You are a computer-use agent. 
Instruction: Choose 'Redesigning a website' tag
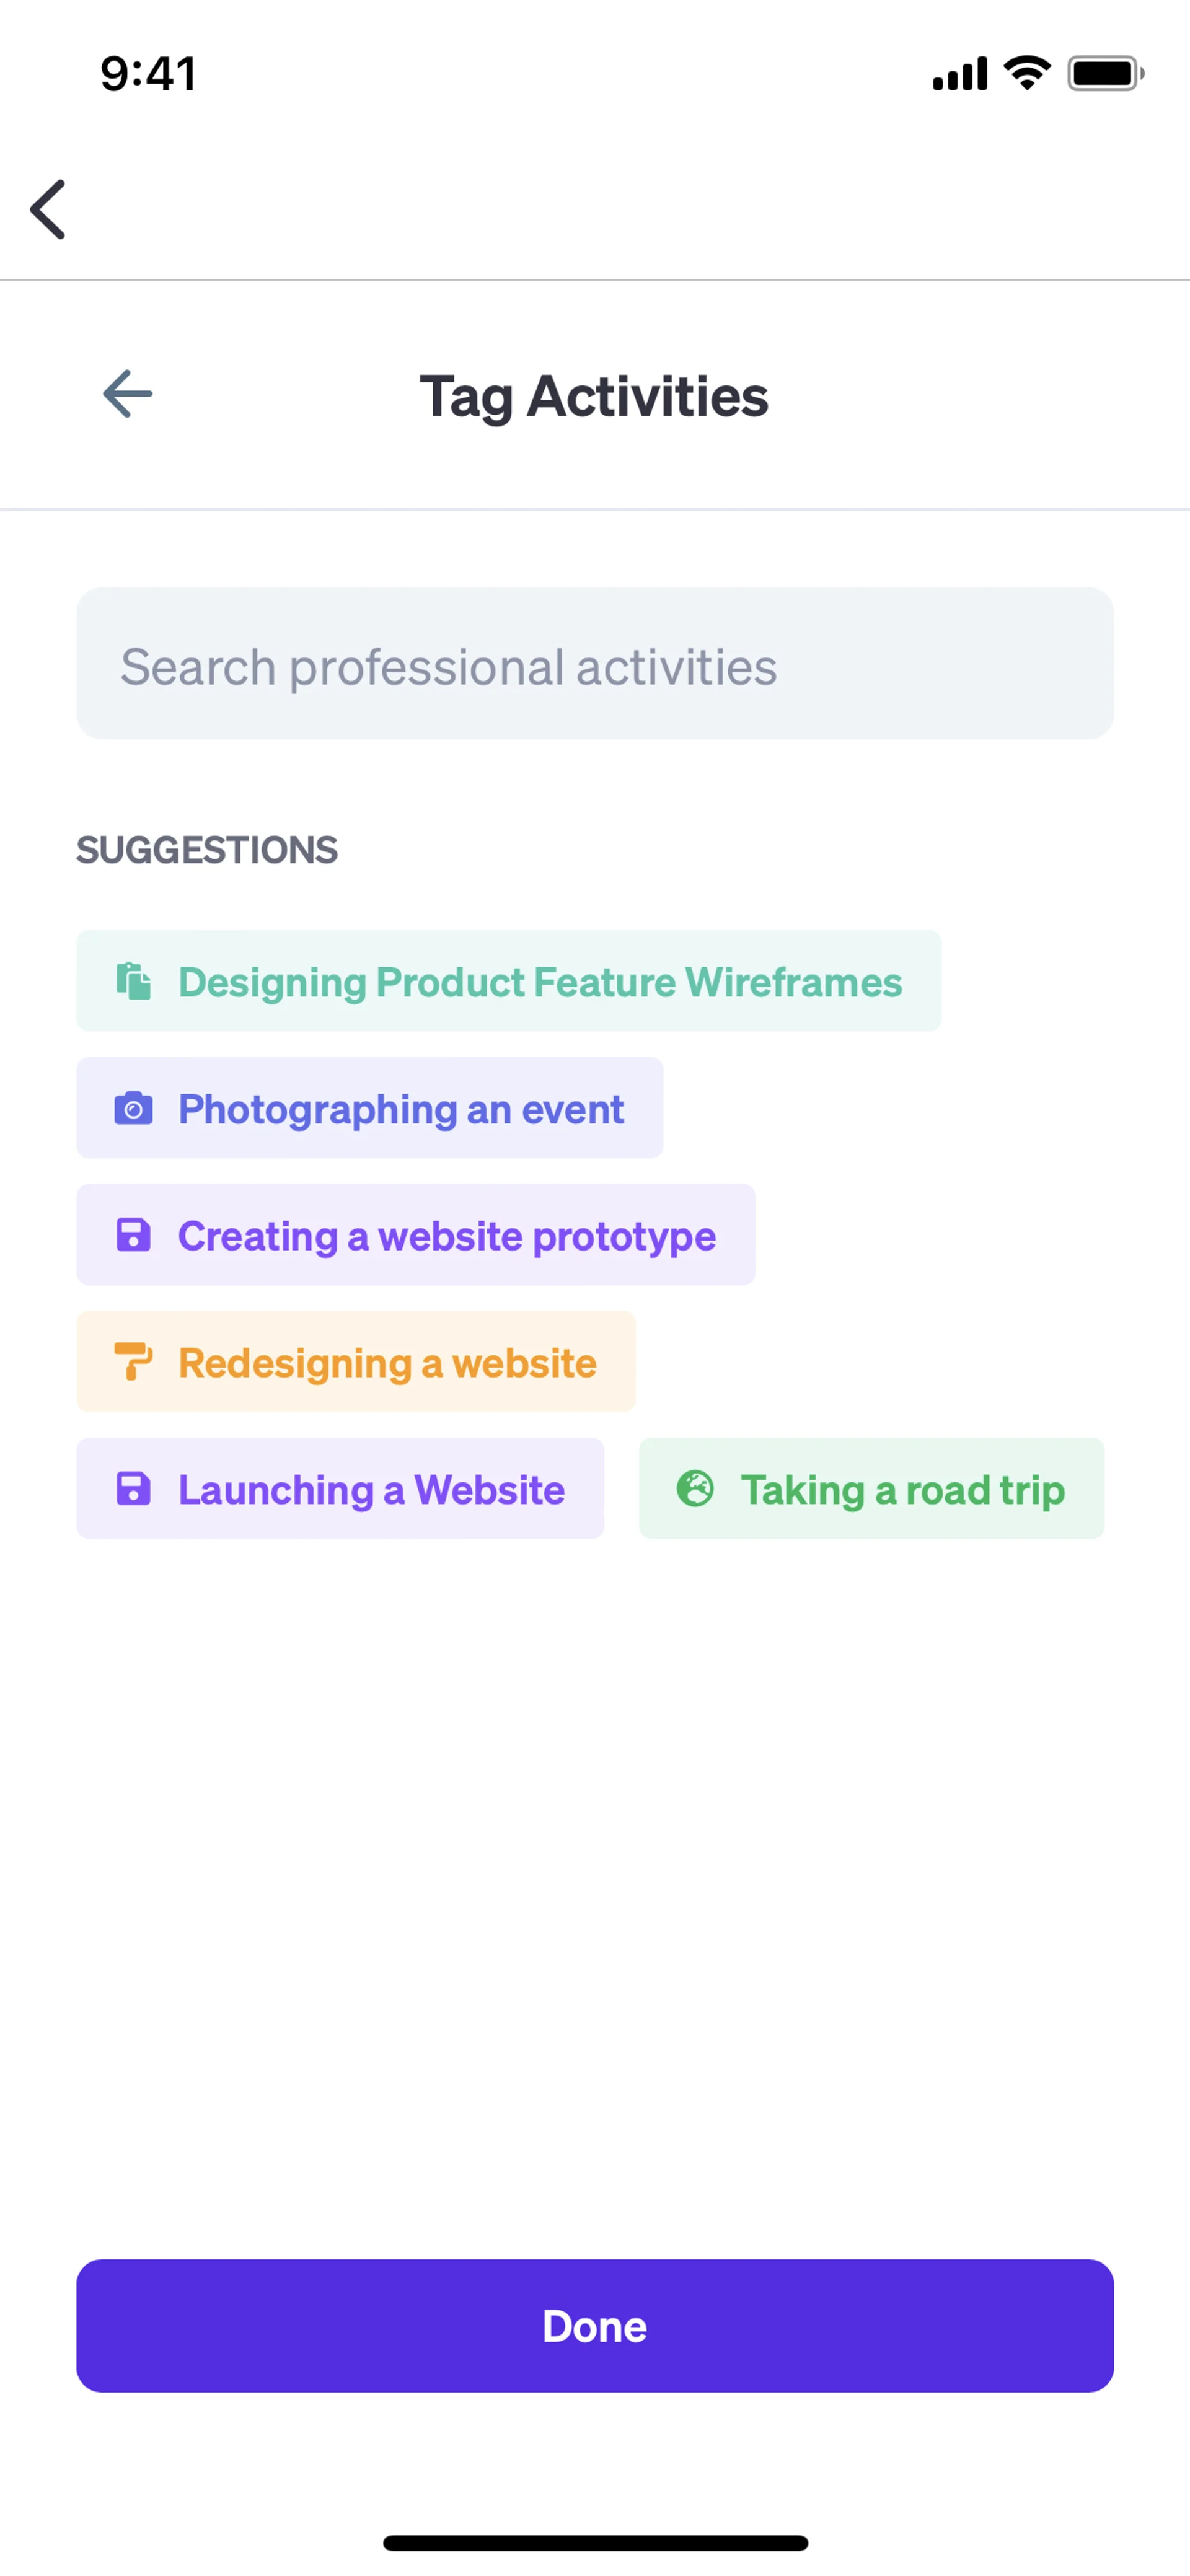[x=387, y=1362]
